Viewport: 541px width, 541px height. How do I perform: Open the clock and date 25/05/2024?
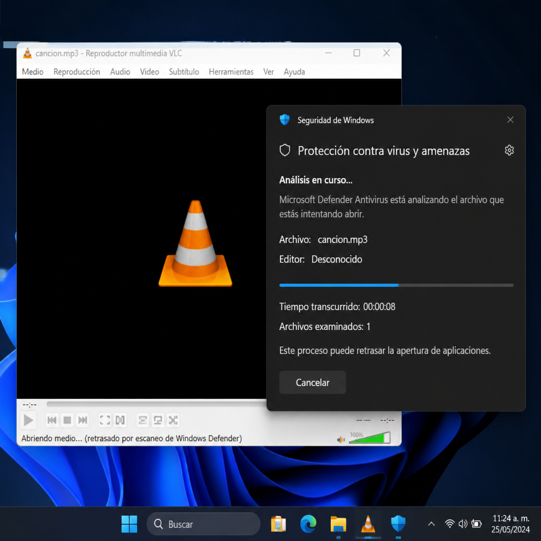click(510, 524)
